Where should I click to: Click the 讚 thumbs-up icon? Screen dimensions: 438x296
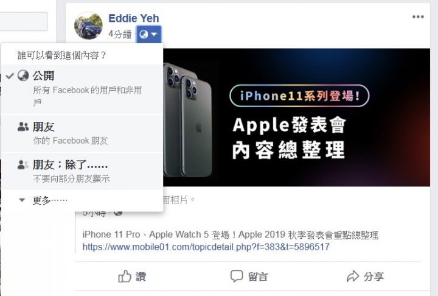125,277
